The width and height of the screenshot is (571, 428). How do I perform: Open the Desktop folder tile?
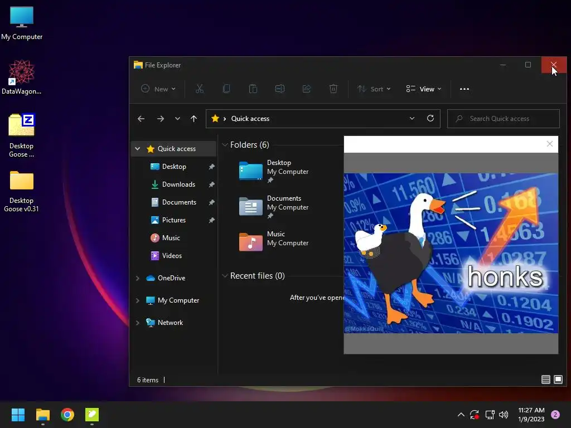click(x=274, y=172)
